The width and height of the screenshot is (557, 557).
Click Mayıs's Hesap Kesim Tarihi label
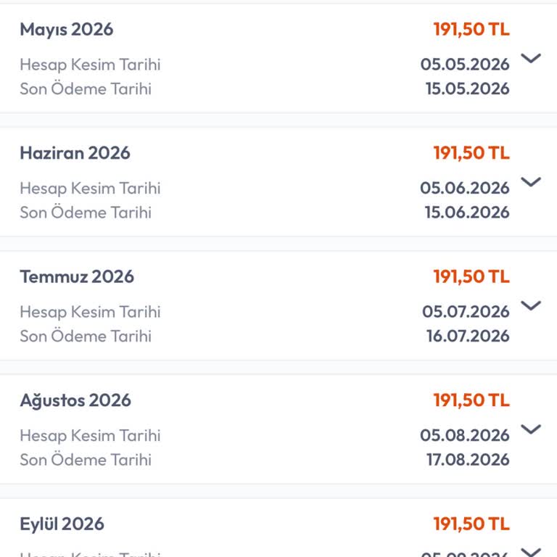[90, 65]
